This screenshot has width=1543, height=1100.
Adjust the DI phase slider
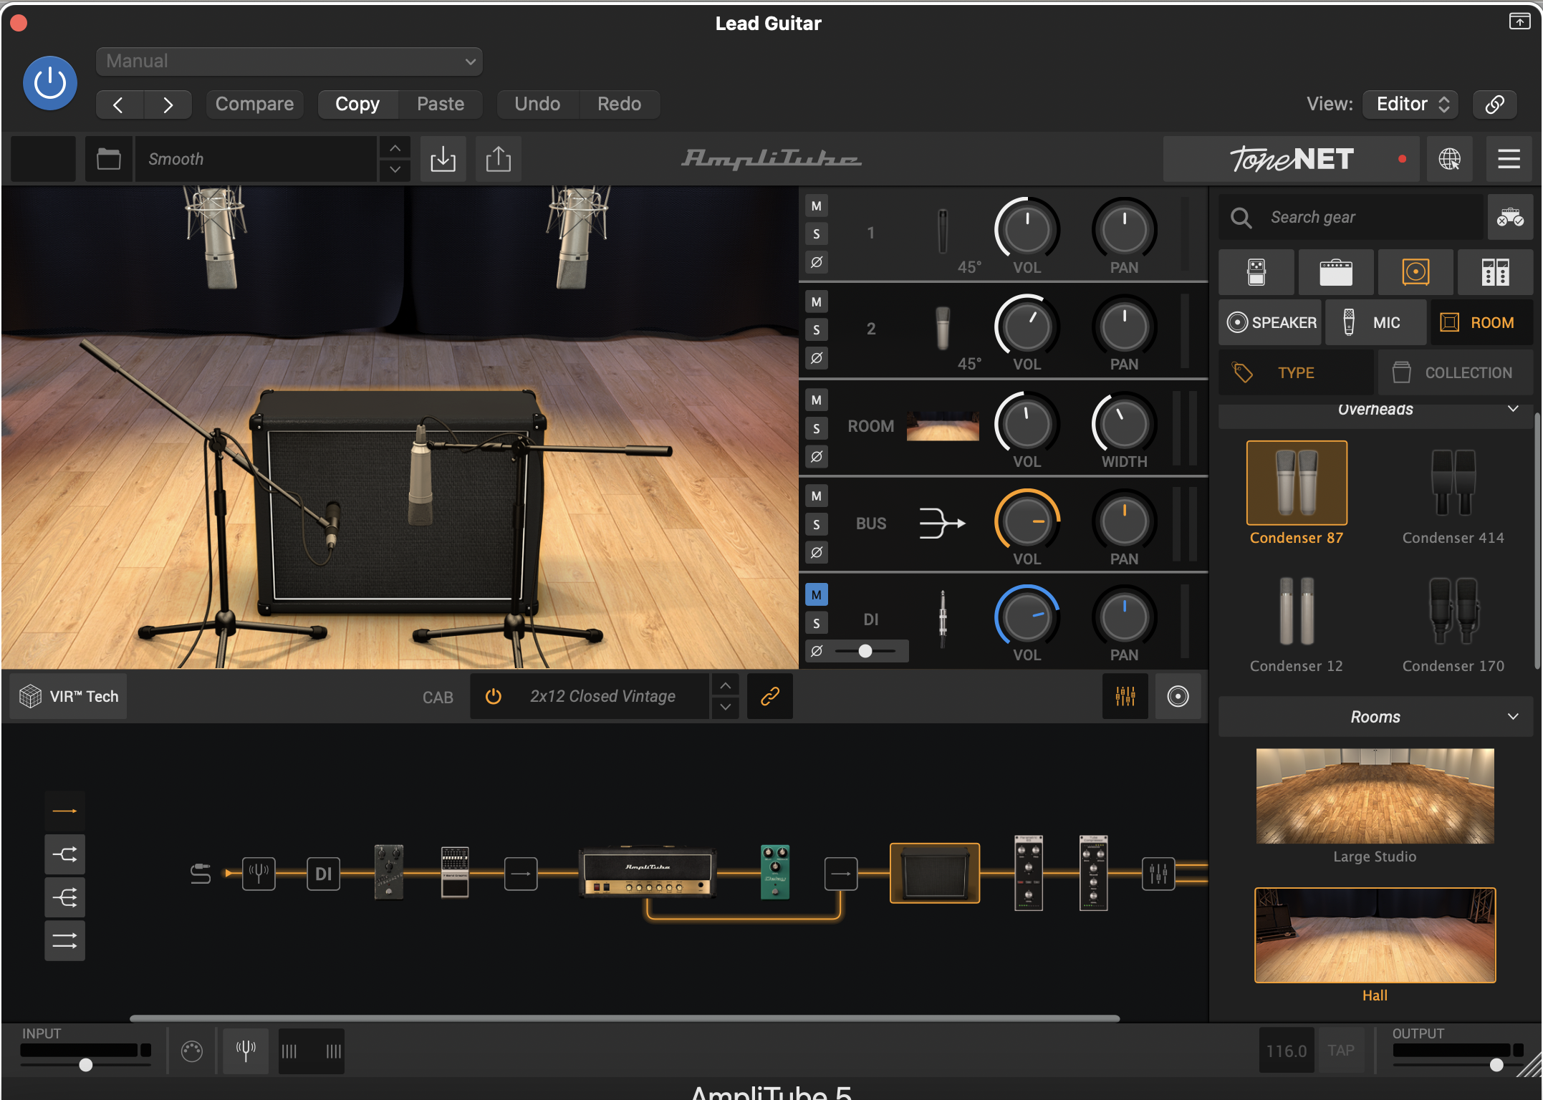tap(865, 651)
